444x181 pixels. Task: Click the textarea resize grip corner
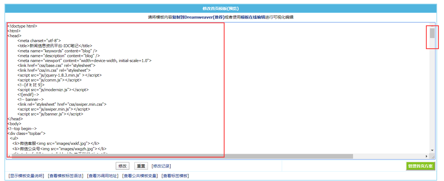tap(433, 157)
